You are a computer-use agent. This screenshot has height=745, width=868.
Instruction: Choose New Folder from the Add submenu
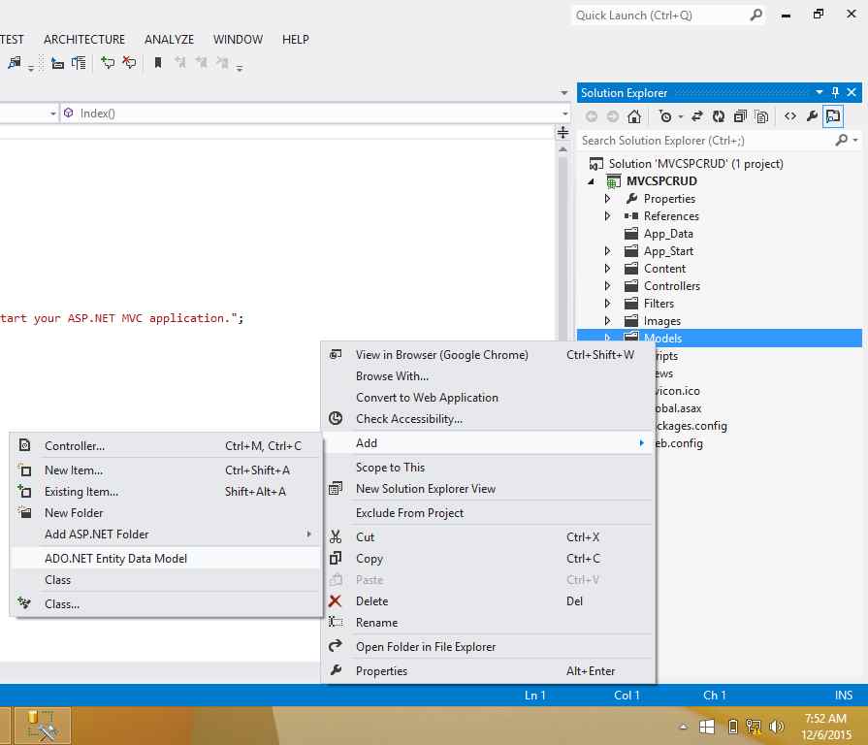(x=74, y=512)
